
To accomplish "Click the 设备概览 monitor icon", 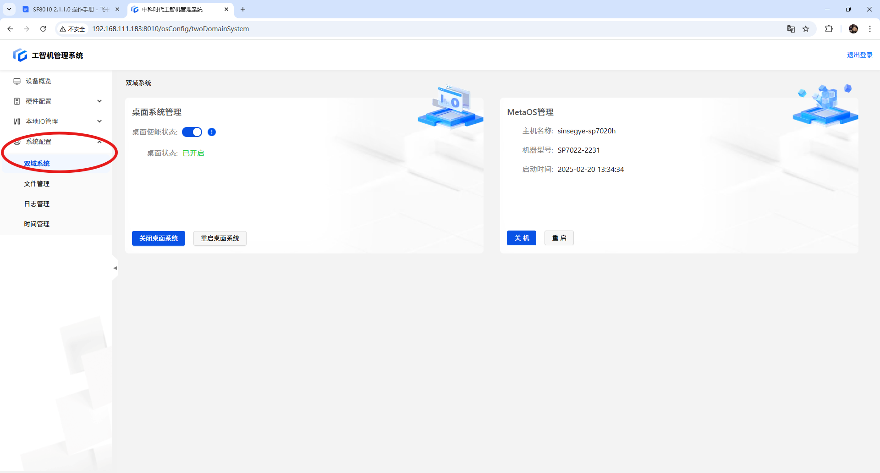I will [17, 81].
